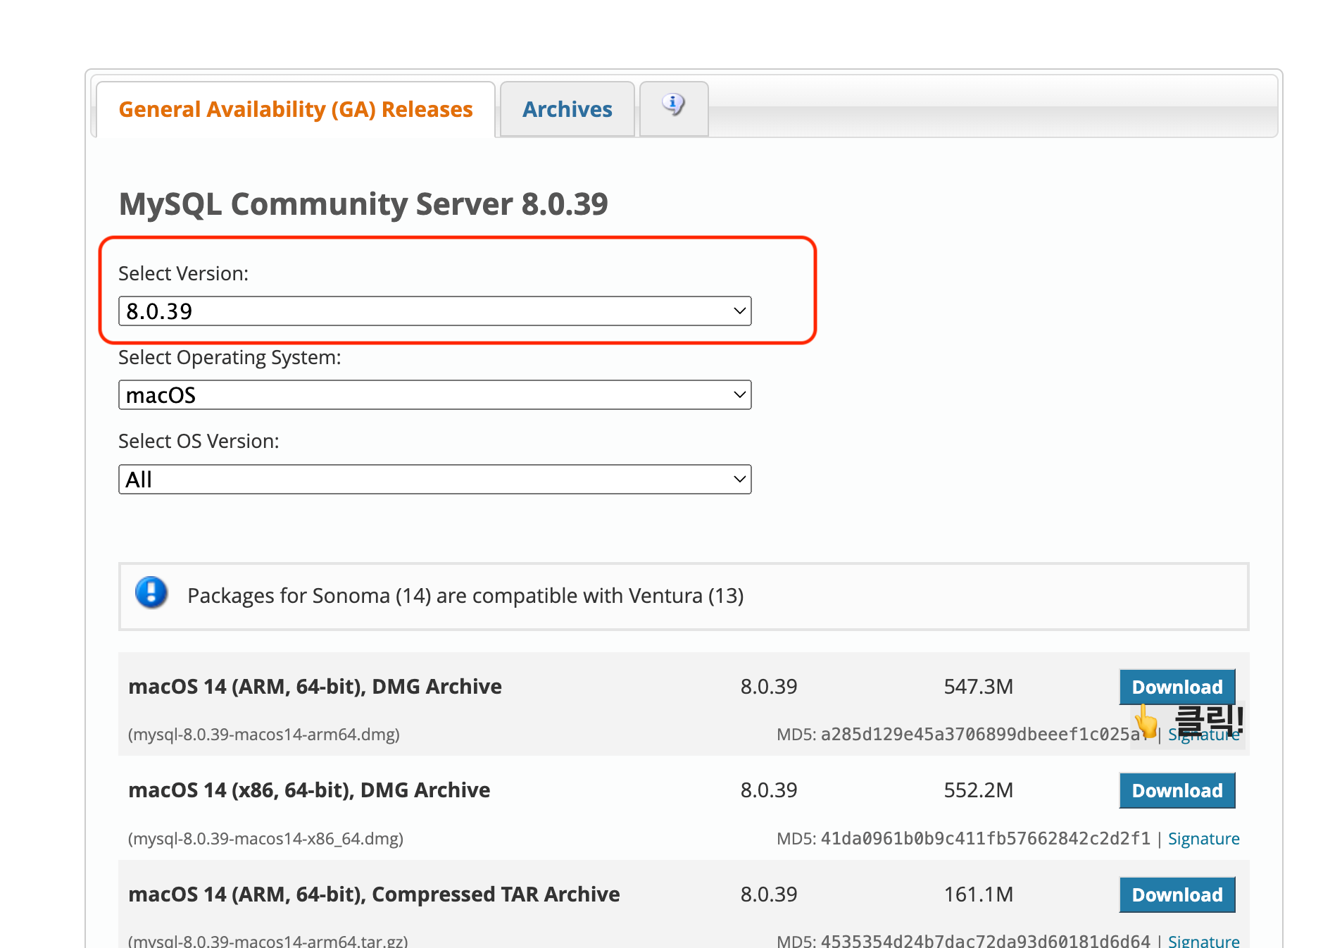This screenshot has height=948, width=1342.
Task: Open Signature link for x86_64 dmg package
Action: click(x=1203, y=838)
